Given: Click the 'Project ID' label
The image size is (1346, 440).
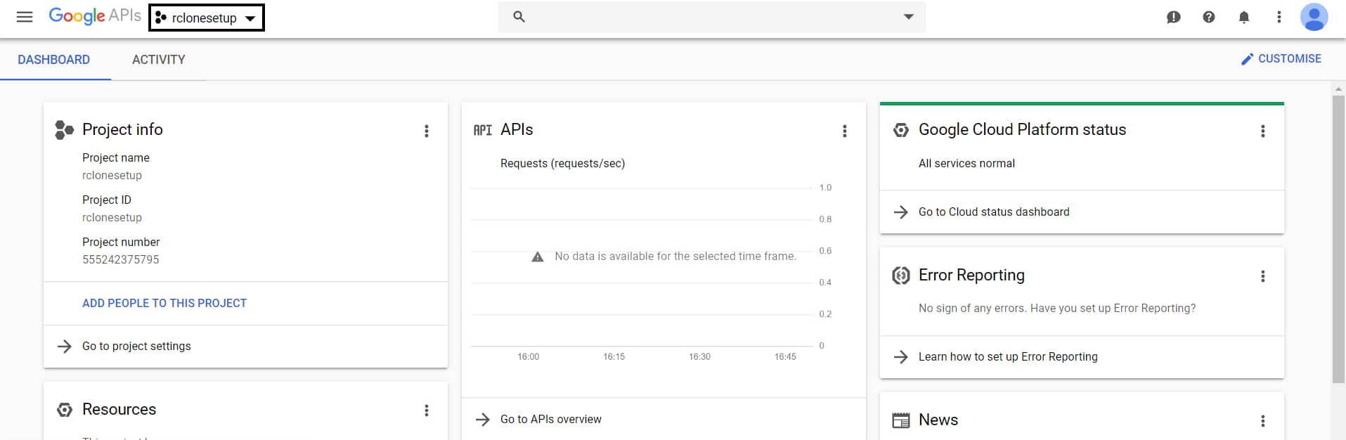Looking at the screenshot, I should tap(107, 200).
